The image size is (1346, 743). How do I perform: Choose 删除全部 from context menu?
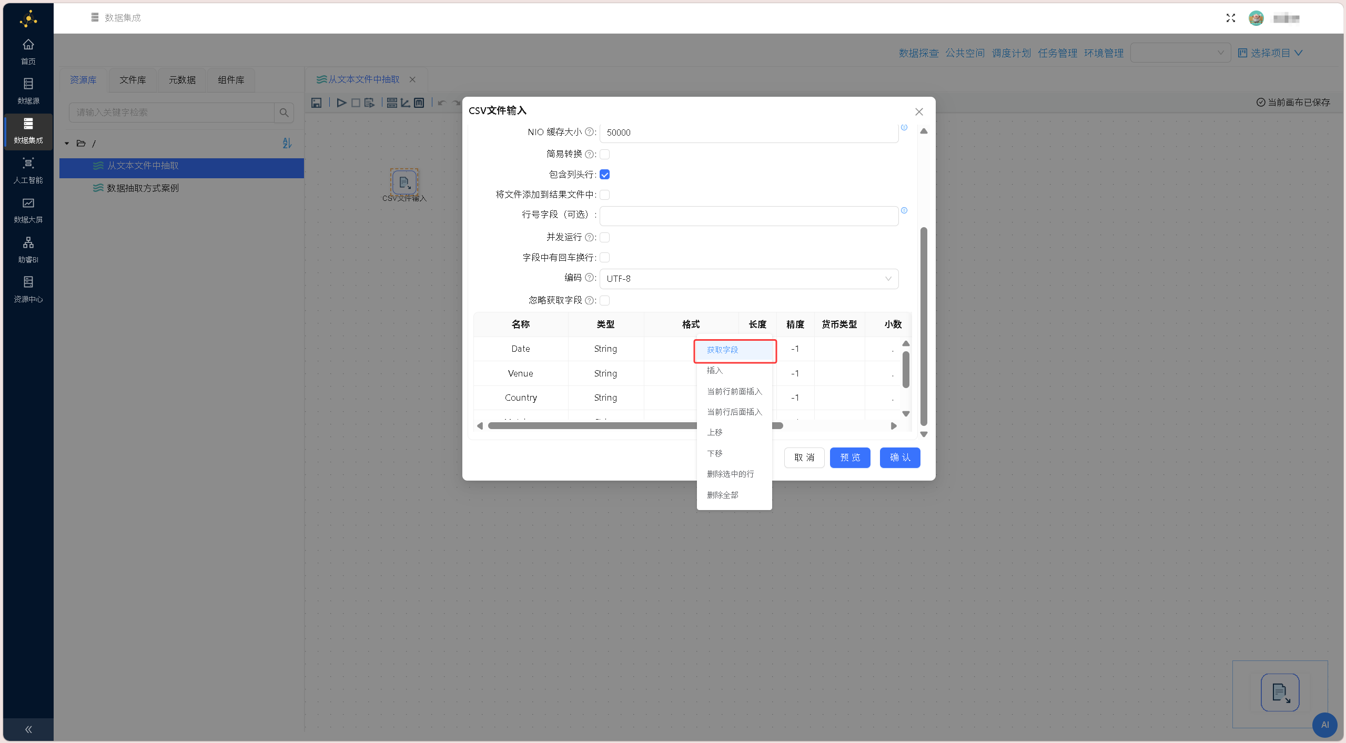click(734, 495)
